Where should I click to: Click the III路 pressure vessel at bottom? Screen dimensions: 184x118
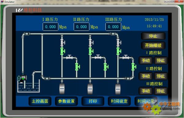click(118, 88)
